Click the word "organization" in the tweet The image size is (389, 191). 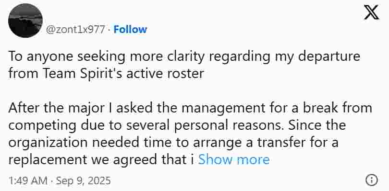click(48, 143)
